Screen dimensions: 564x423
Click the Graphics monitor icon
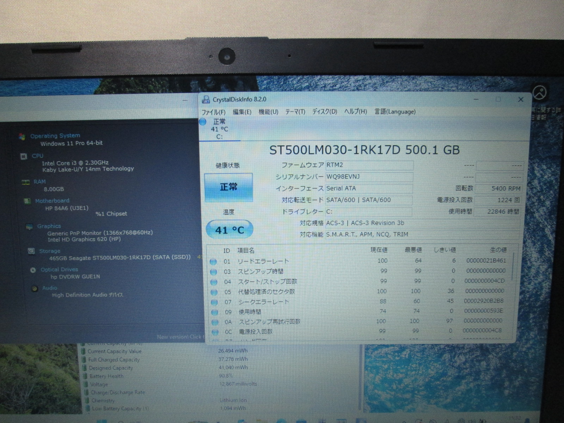[29, 227]
